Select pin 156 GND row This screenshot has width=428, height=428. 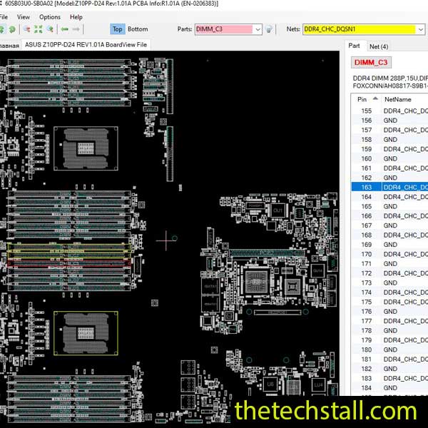coord(389,121)
